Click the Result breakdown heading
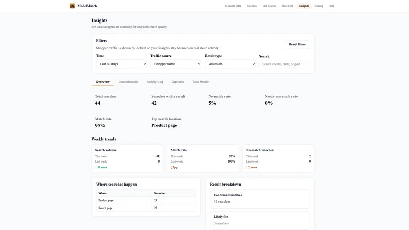The width and height of the screenshot is (409, 230). [225, 185]
